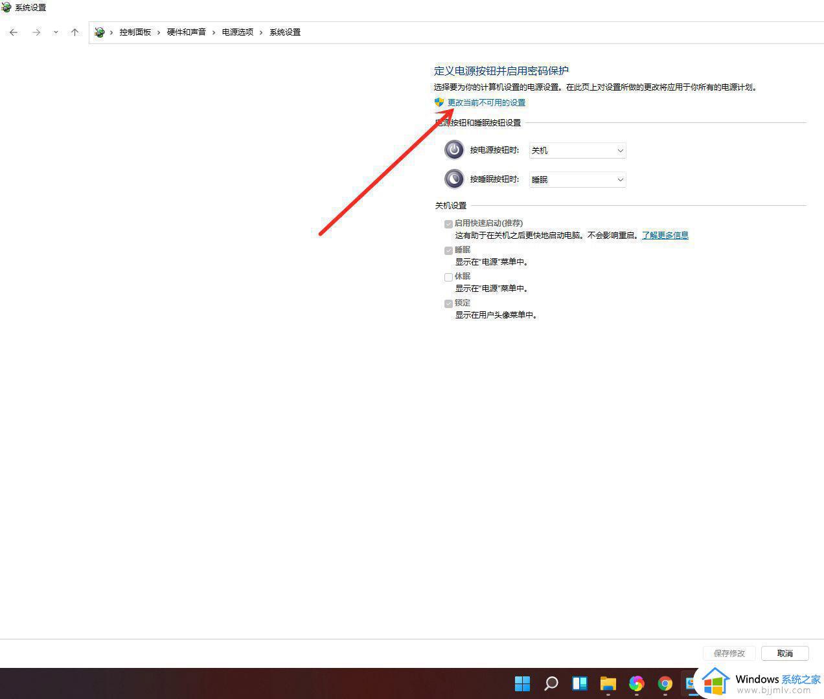Screen dimensions: 824x699
Task: Open File Explorer from taskbar
Action: click(608, 683)
